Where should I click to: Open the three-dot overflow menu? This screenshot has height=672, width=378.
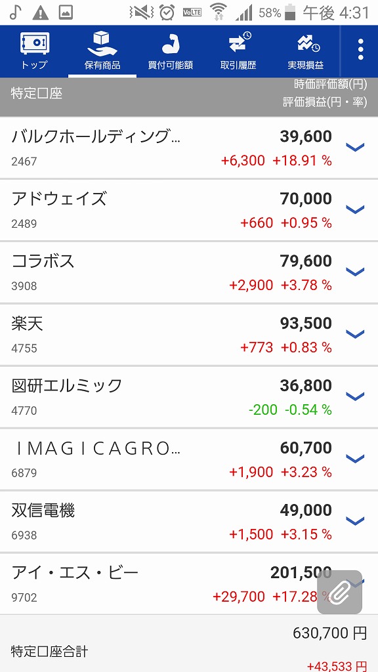tap(360, 50)
